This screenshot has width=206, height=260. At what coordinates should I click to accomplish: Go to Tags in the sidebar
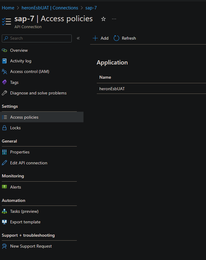pos(14,82)
